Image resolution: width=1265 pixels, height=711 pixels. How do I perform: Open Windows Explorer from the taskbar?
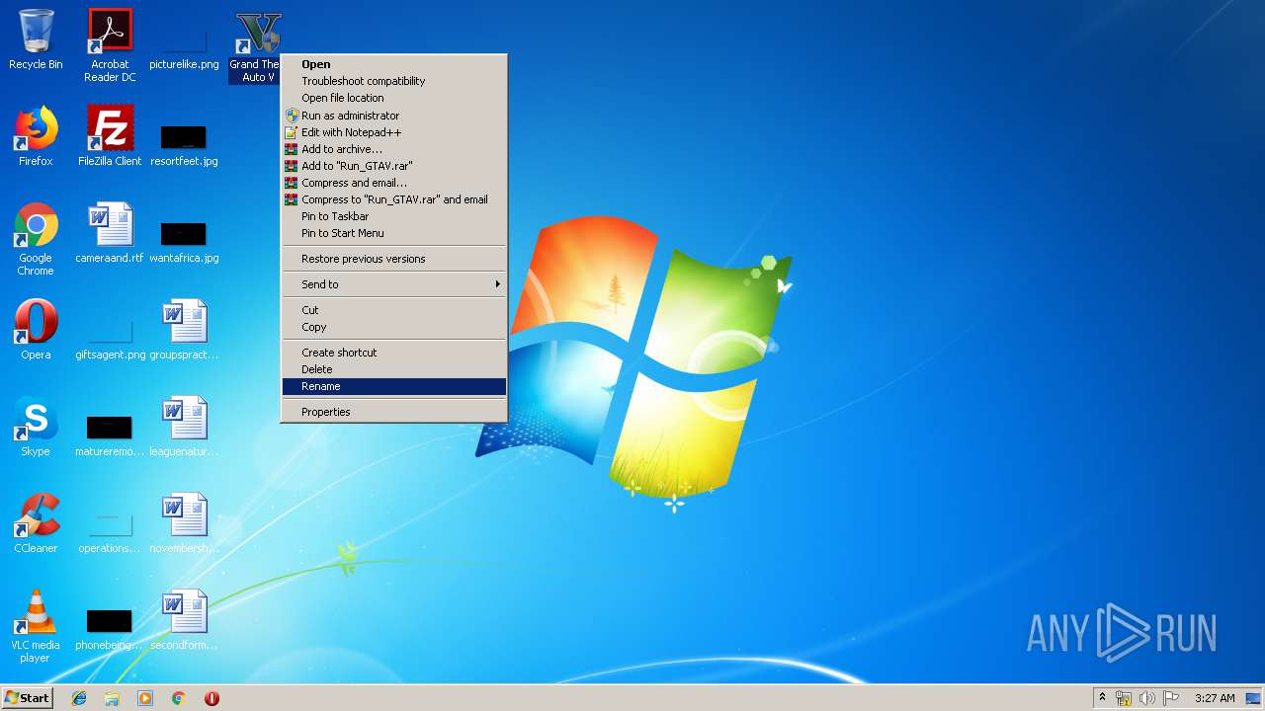point(112,698)
